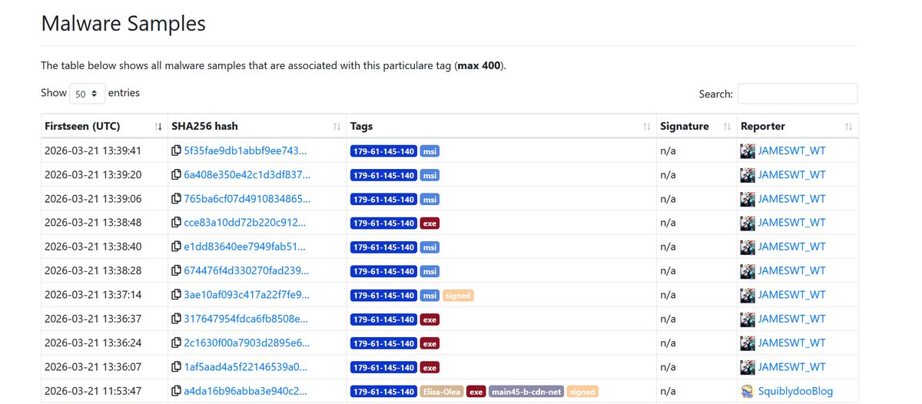Click msi tag in the 674476f4d330270f row
Image resolution: width=922 pixels, height=404 pixels.
point(429,272)
